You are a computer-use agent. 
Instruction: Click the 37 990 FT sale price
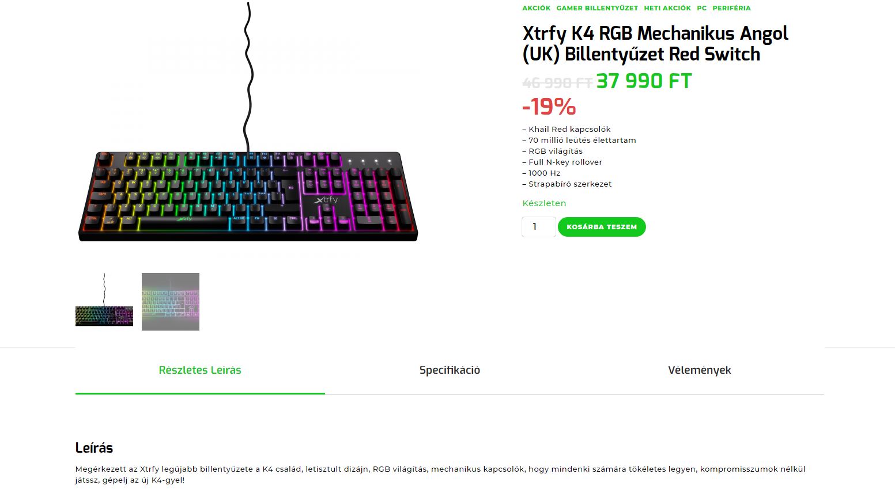pyautogui.click(x=644, y=81)
